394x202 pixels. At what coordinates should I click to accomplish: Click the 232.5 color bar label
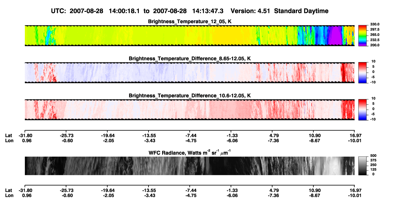(x=375, y=40)
